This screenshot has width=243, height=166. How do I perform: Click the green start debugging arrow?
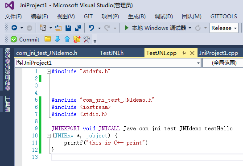click(126, 28)
